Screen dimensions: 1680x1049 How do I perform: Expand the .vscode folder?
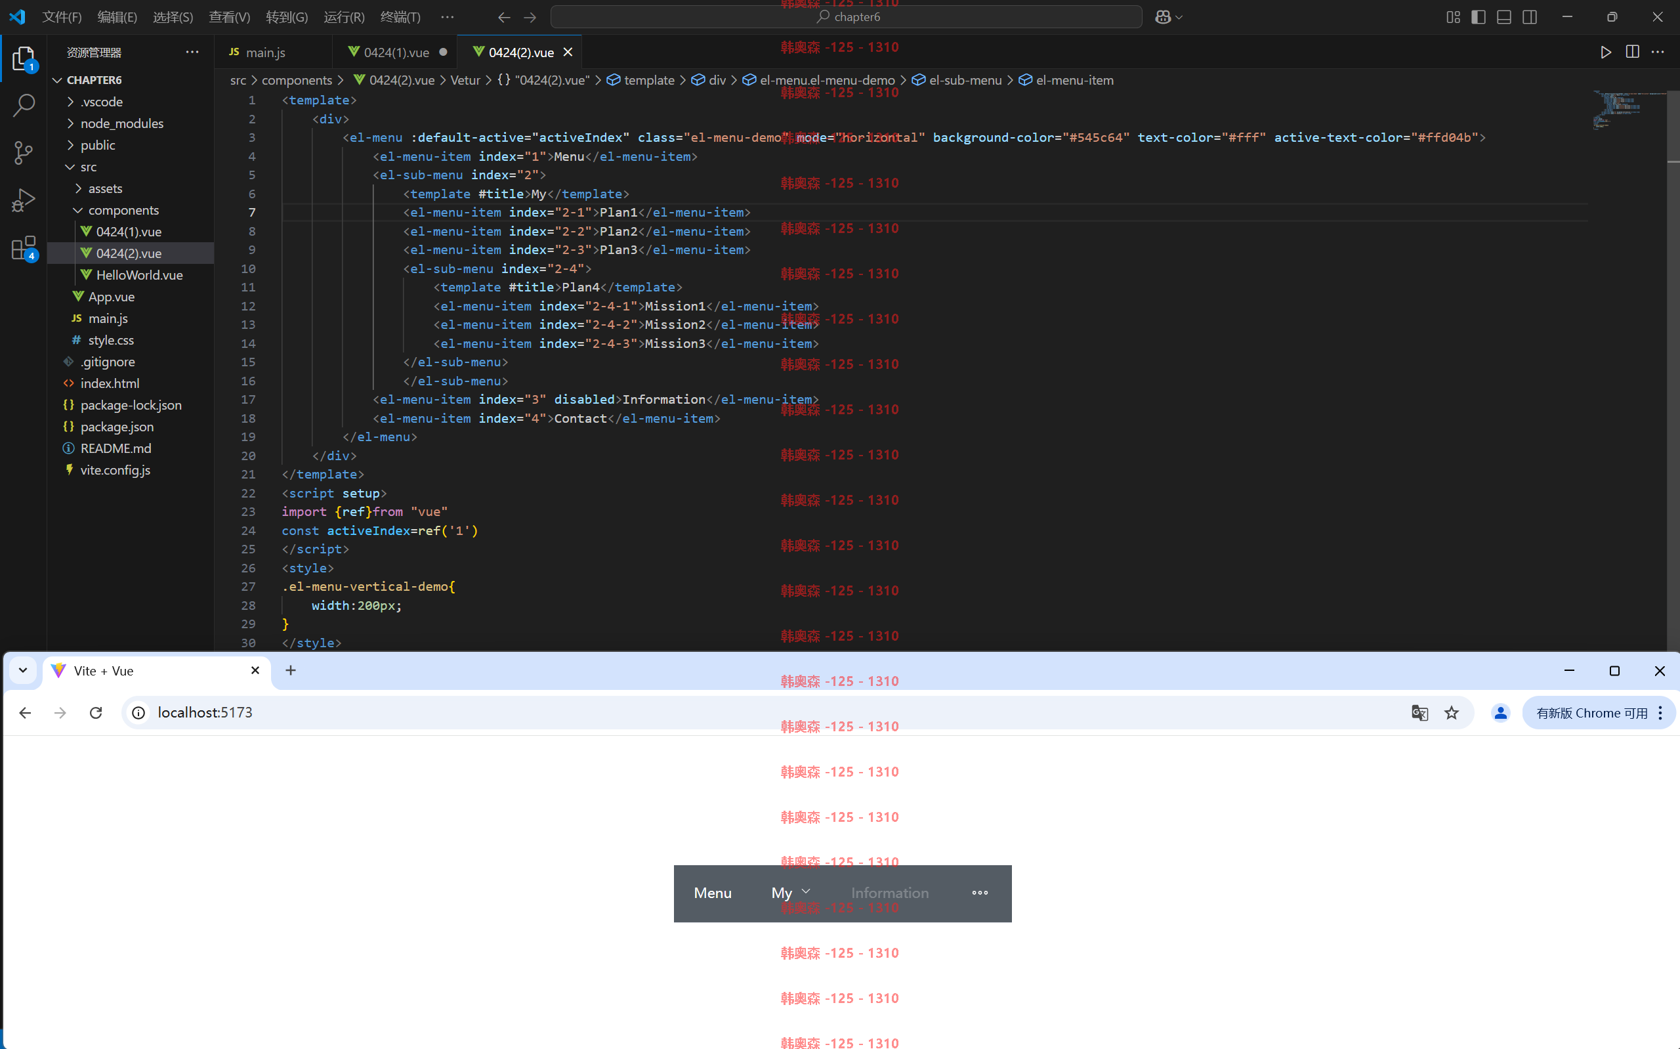[131, 102]
